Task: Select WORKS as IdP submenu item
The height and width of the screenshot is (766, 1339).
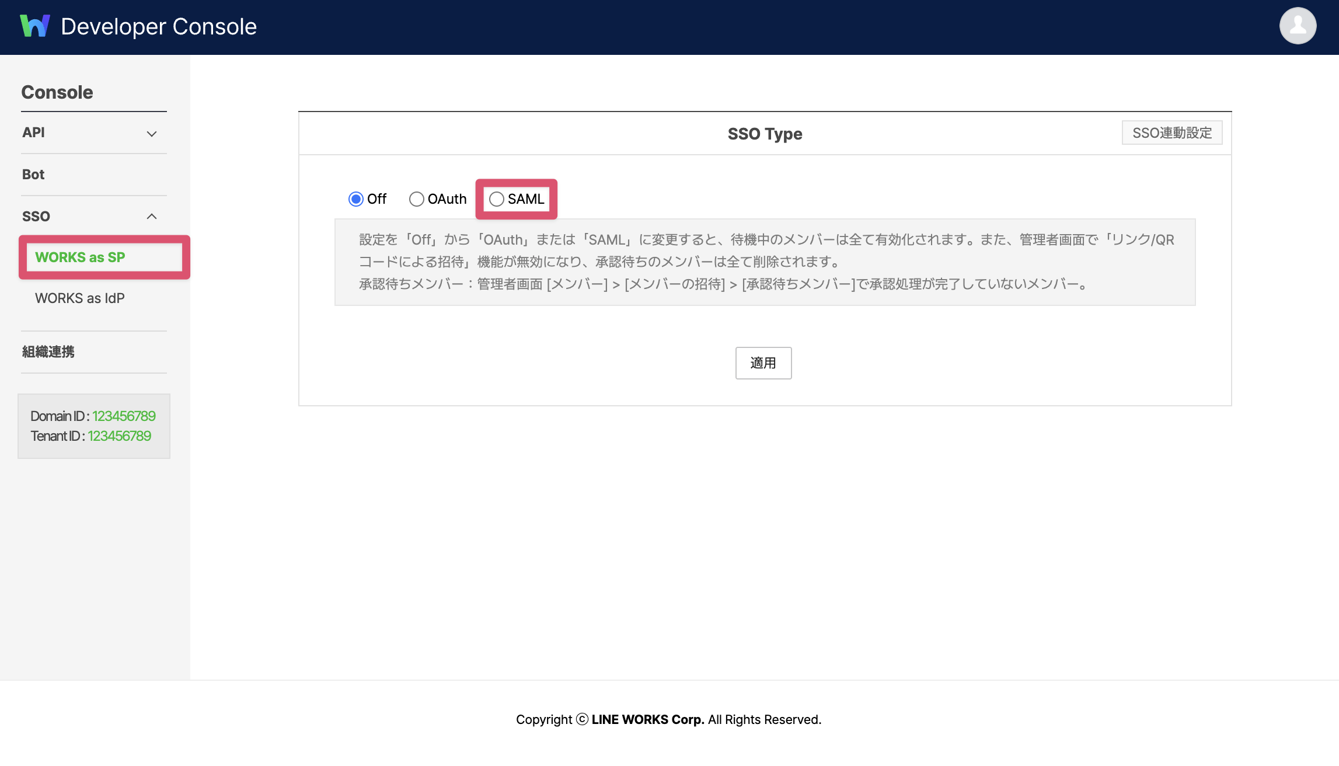Action: (x=80, y=298)
